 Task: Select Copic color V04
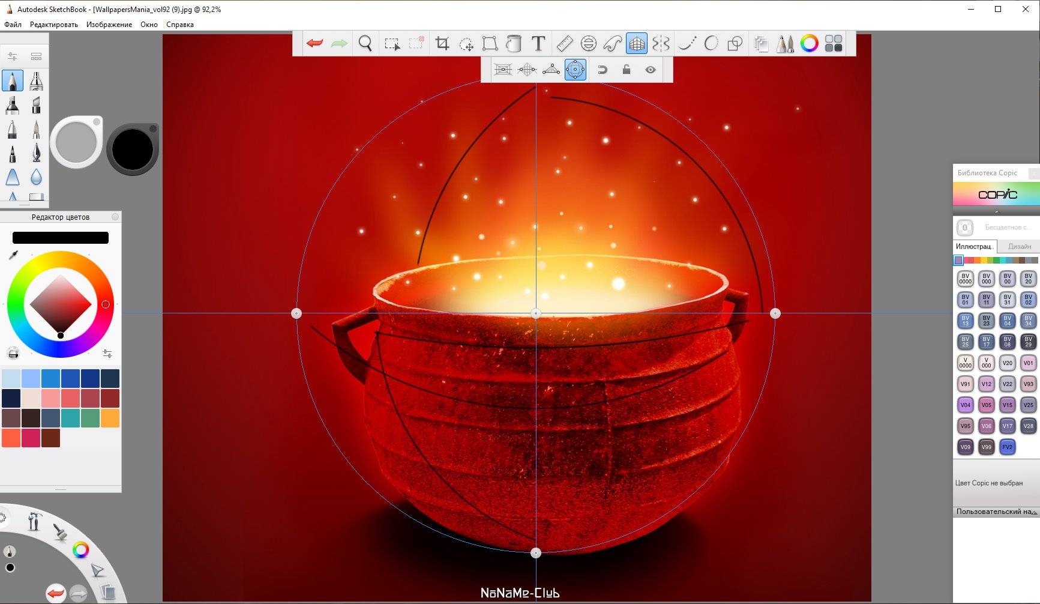965,405
